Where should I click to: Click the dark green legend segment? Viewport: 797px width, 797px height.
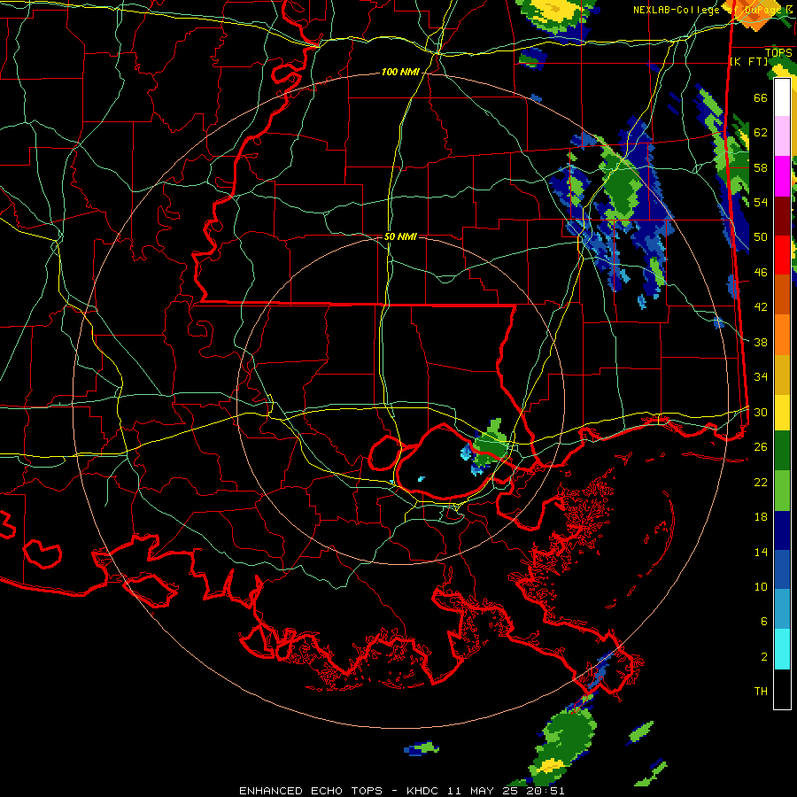click(x=782, y=451)
